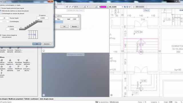Click the Tip reprezentare icon in status bar
Screen dimensions: 183x103
click(x=97, y=102)
